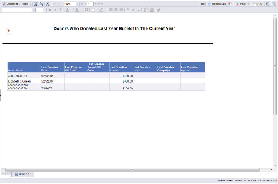This screenshot has height=184, width=278.
Task: Click the Save document icon
Action: 36,3
